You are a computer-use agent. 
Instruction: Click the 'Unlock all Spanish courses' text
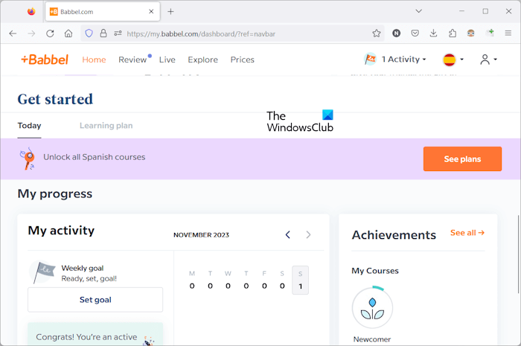(x=95, y=157)
